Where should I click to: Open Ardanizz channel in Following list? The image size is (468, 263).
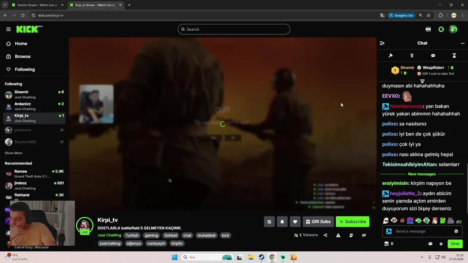click(34, 106)
